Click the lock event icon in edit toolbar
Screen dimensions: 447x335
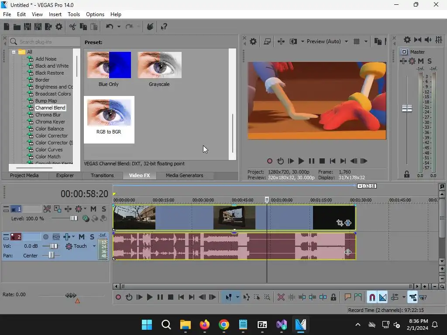[333, 297]
